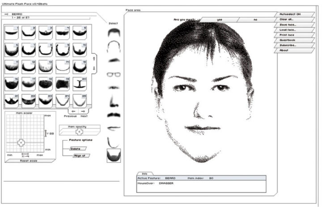Toggle Autoselect ON menu item
Viewport: 322px width, 207px height.
coord(294,14)
